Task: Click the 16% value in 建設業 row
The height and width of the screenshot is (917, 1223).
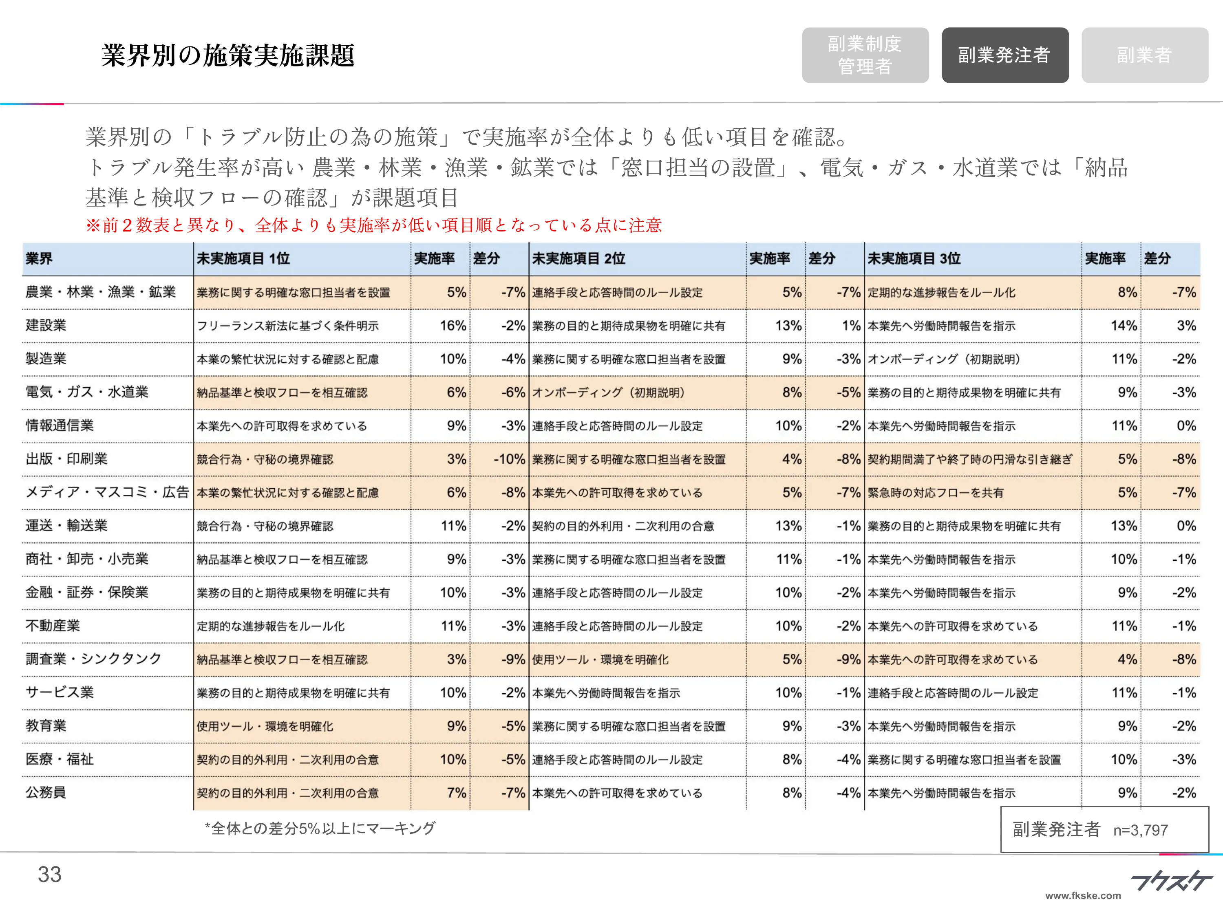Action: 453,326
